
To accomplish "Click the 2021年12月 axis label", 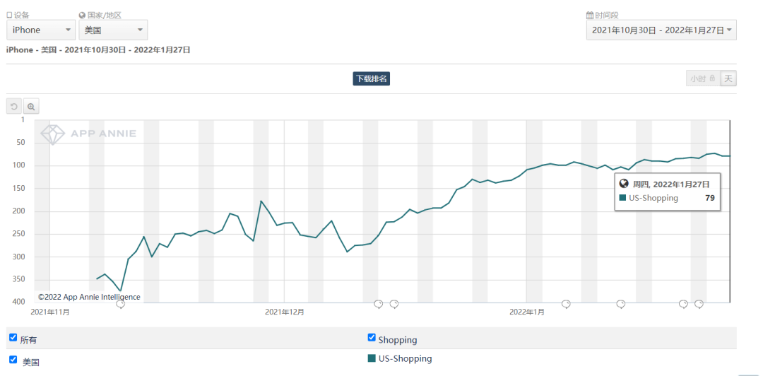I will 285,312.
